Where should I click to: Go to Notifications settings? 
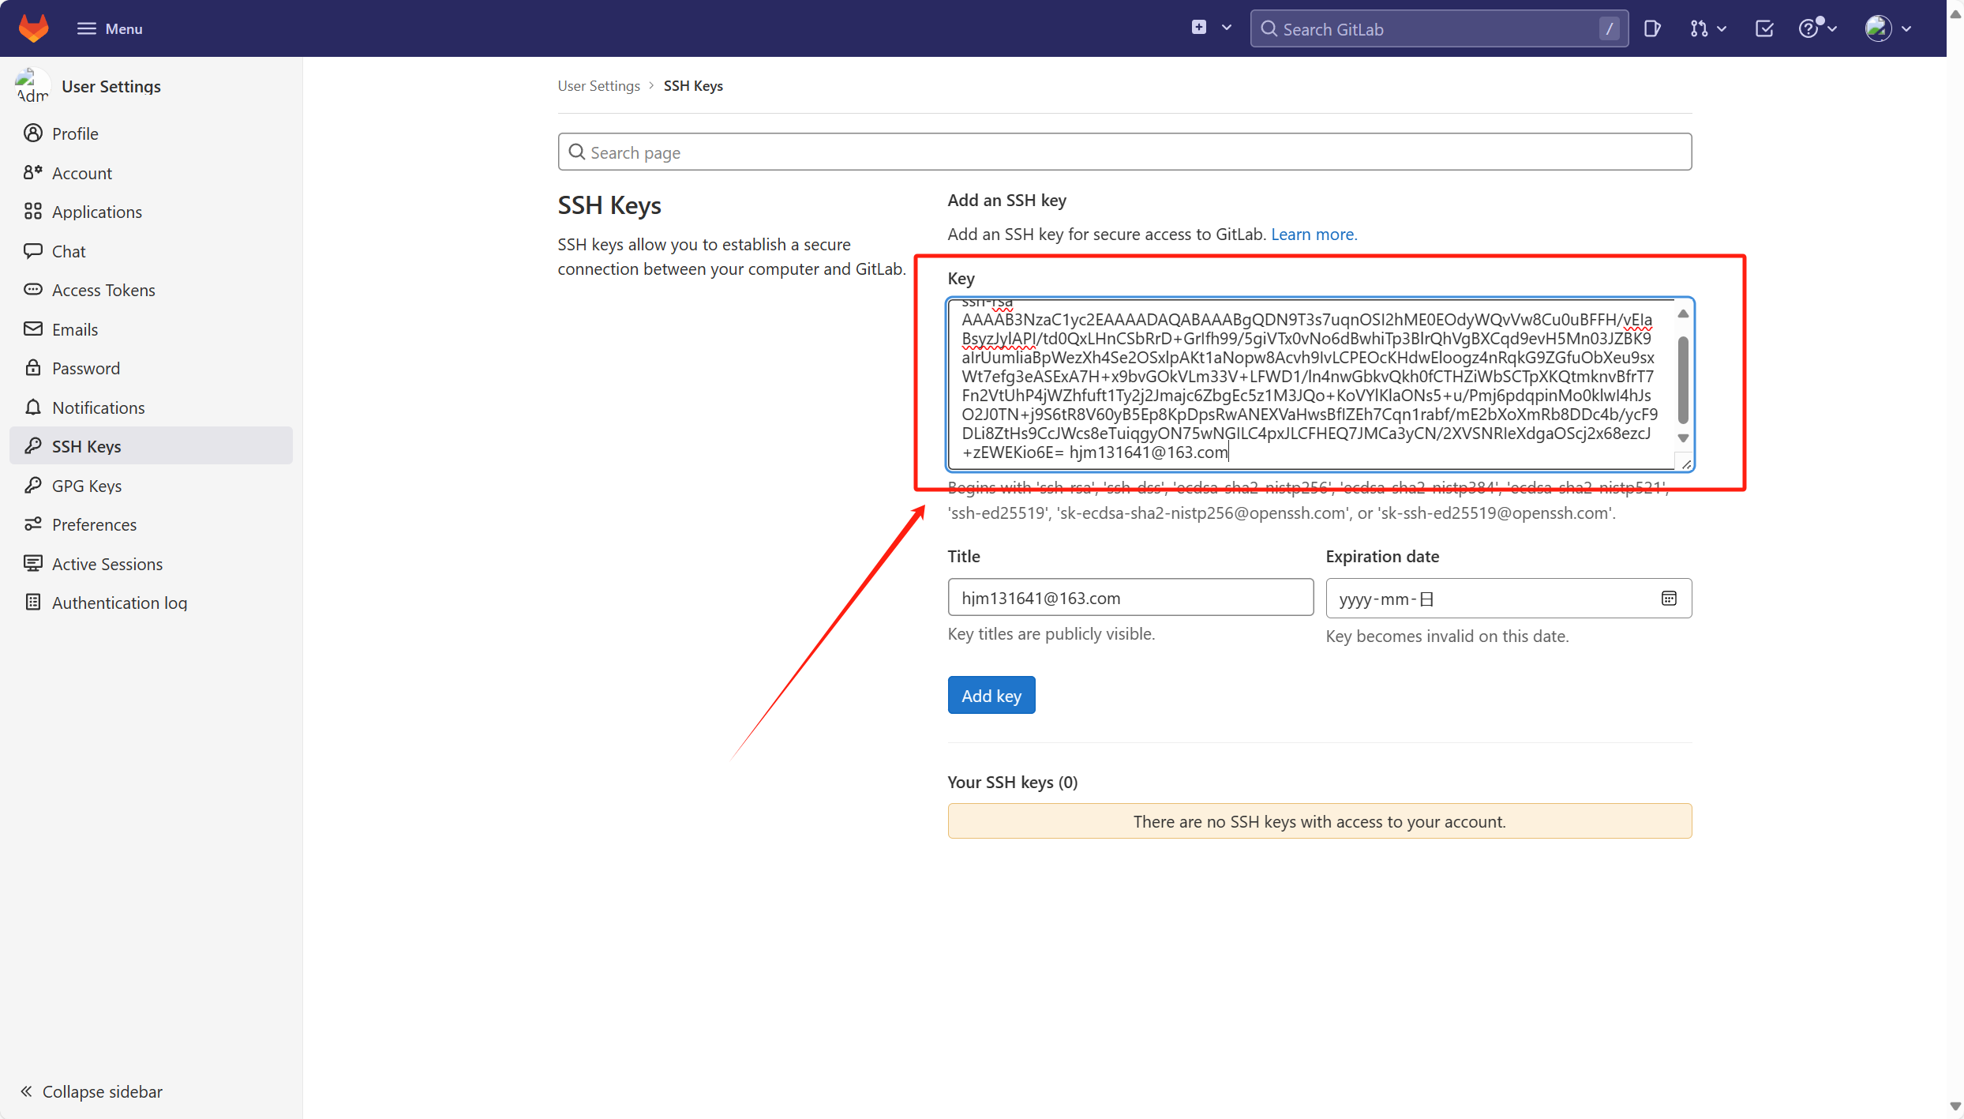tap(98, 407)
